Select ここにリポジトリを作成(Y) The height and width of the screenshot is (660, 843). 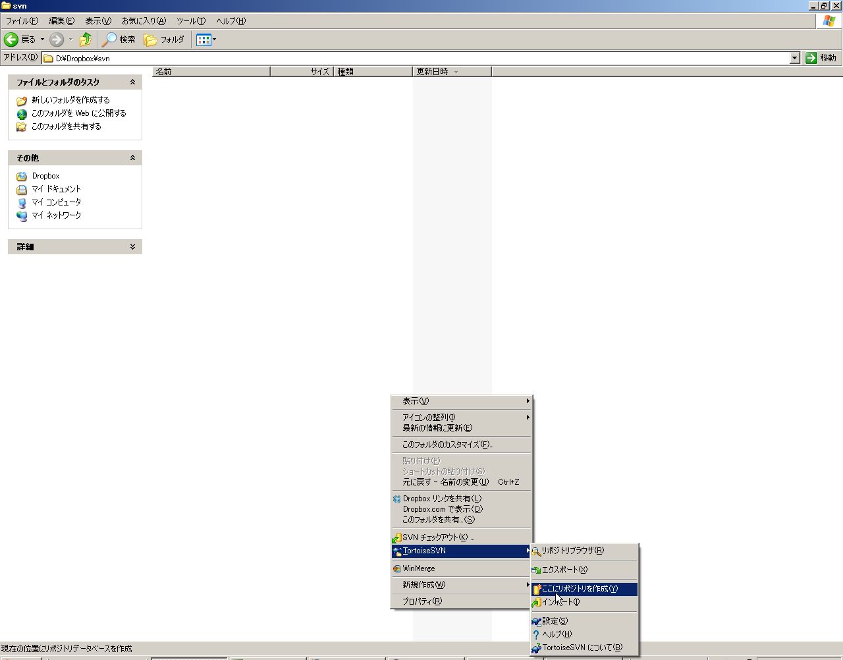pyautogui.click(x=584, y=589)
